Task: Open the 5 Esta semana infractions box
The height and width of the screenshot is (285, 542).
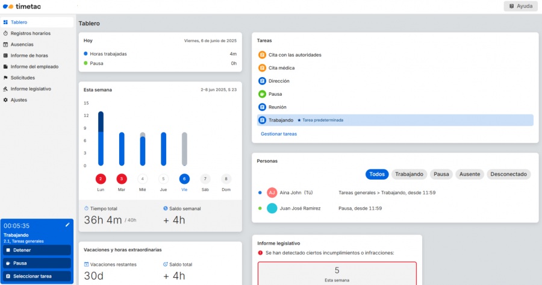Action: click(337, 274)
